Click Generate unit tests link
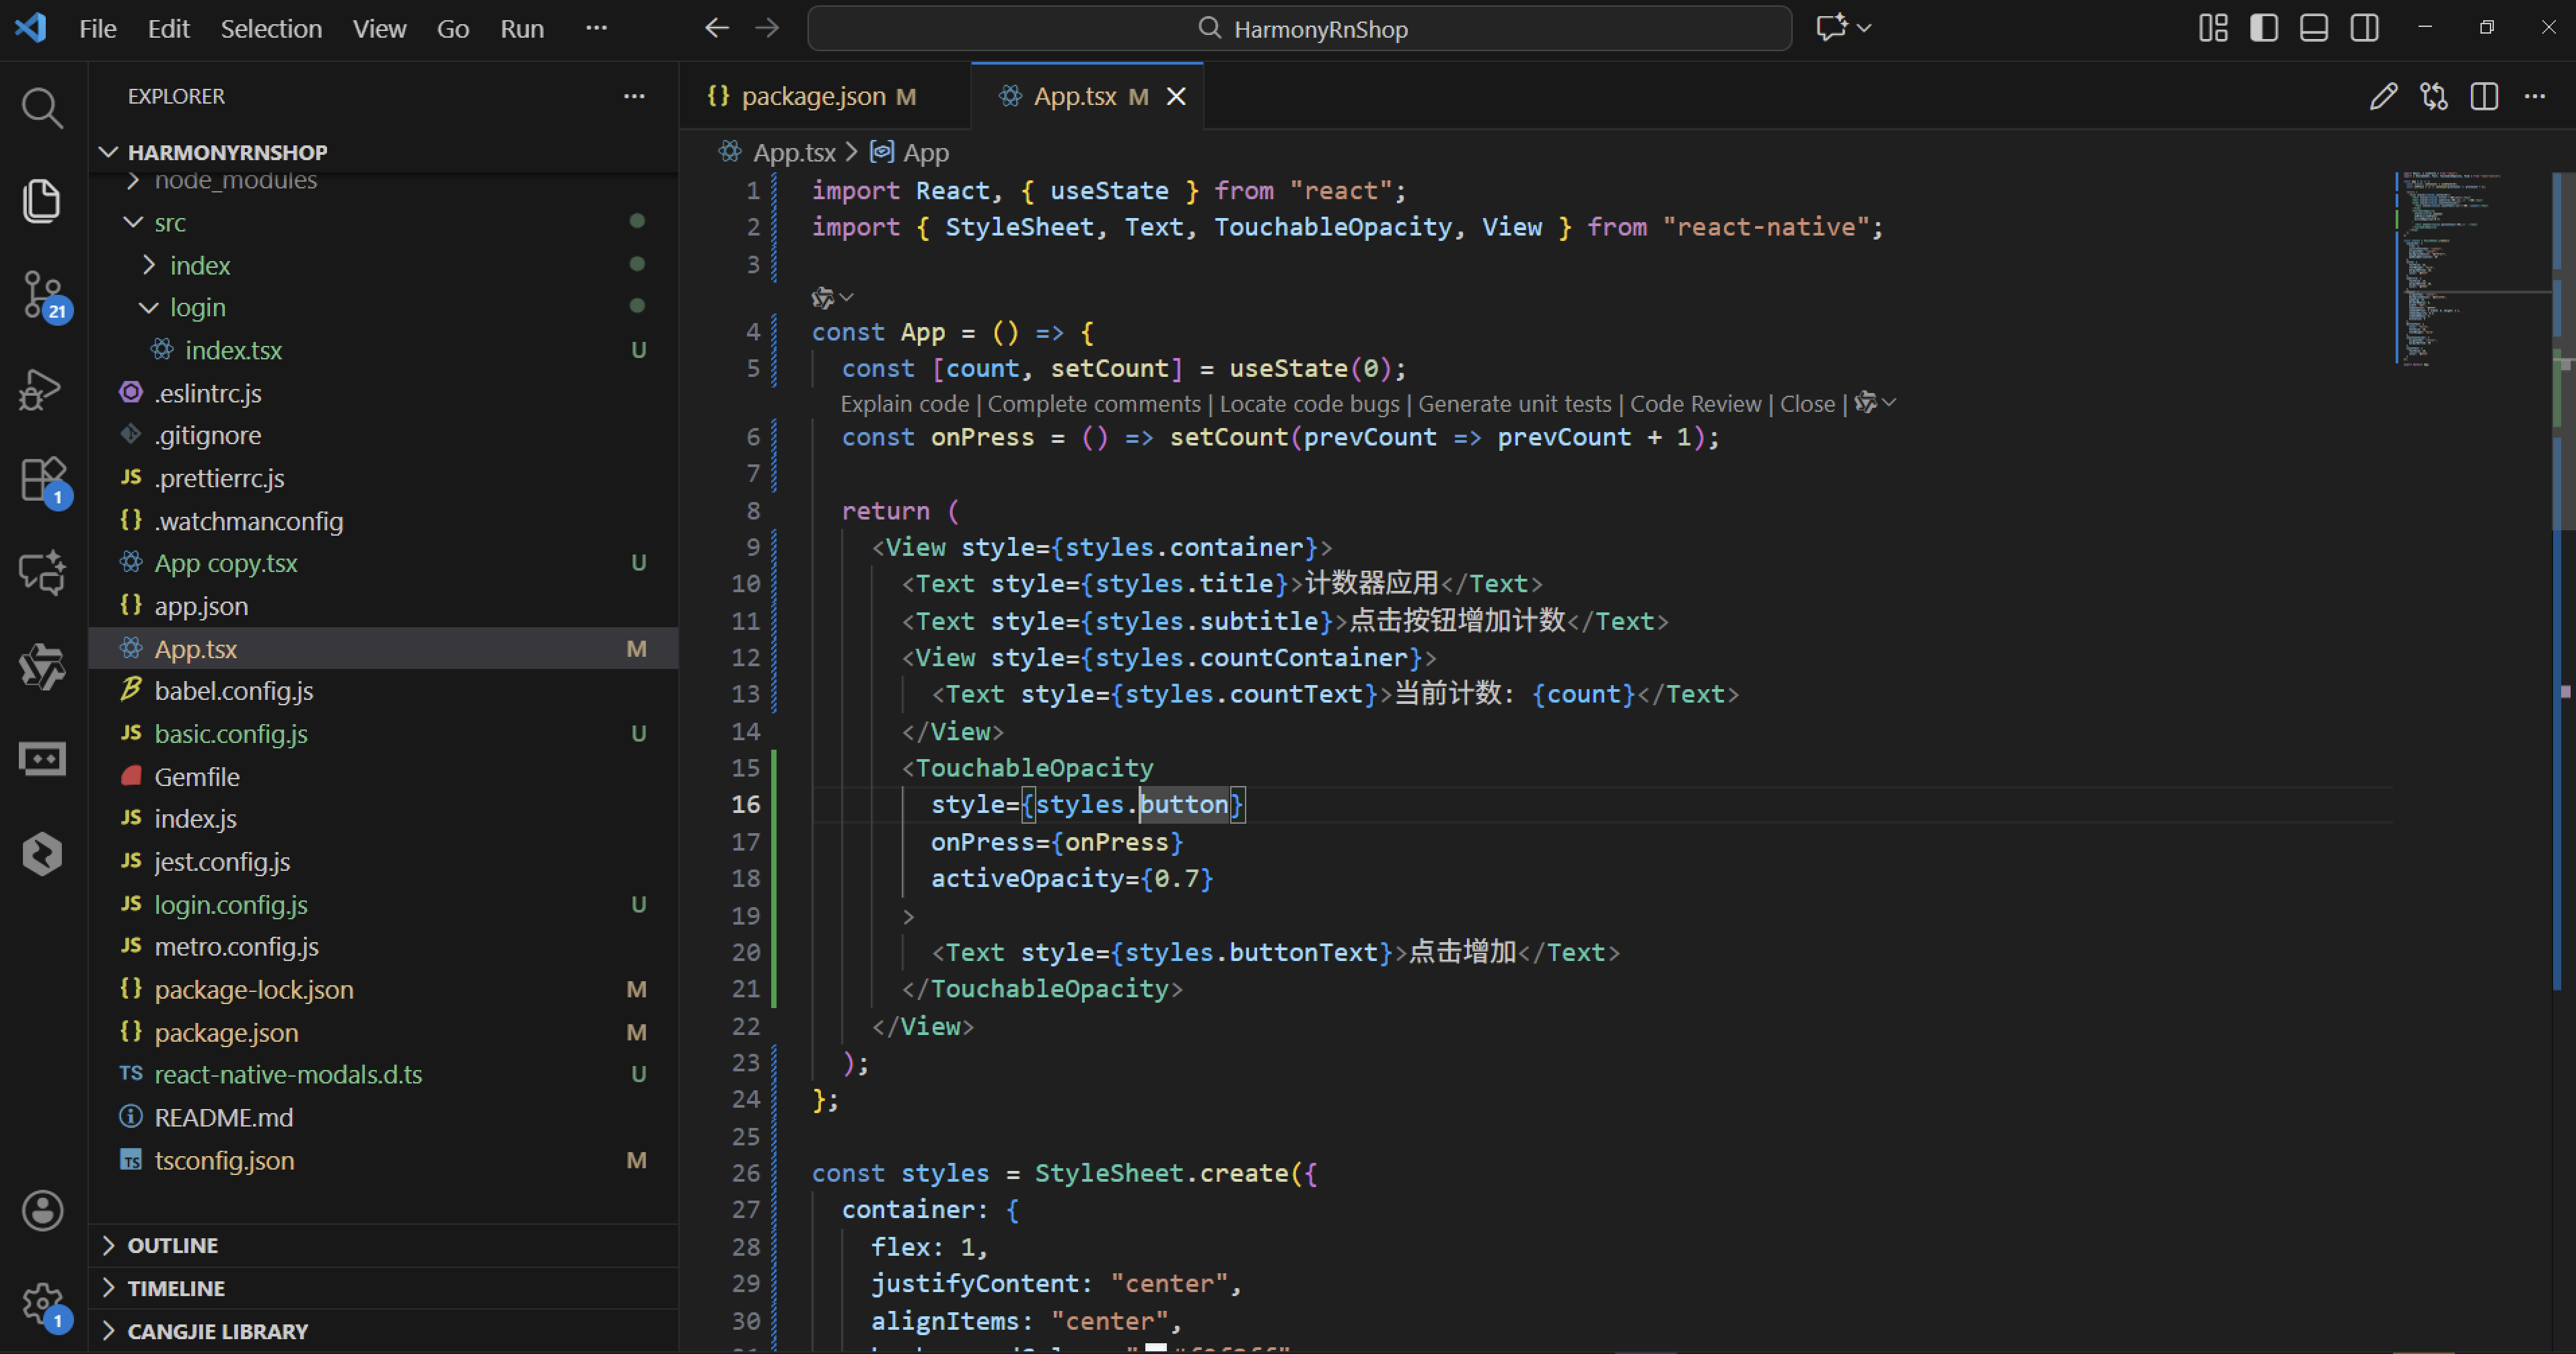The image size is (2576, 1354). tap(1514, 404)
